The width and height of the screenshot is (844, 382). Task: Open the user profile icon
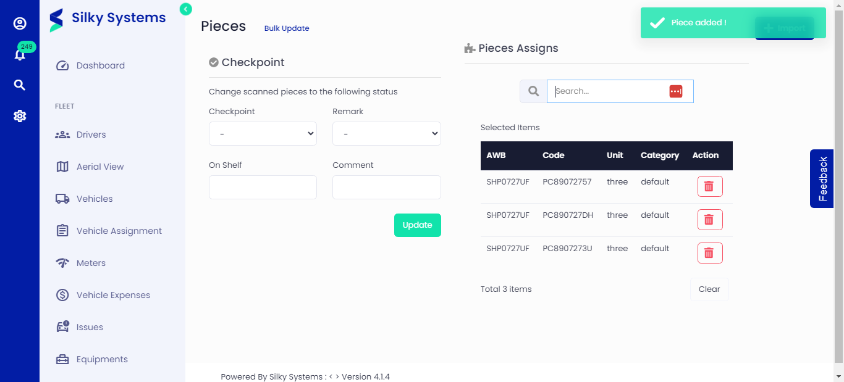[20, 23]
